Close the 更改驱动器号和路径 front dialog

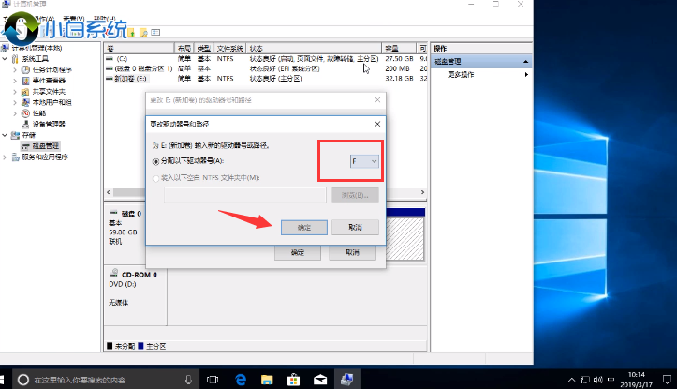tap(377, 124)
